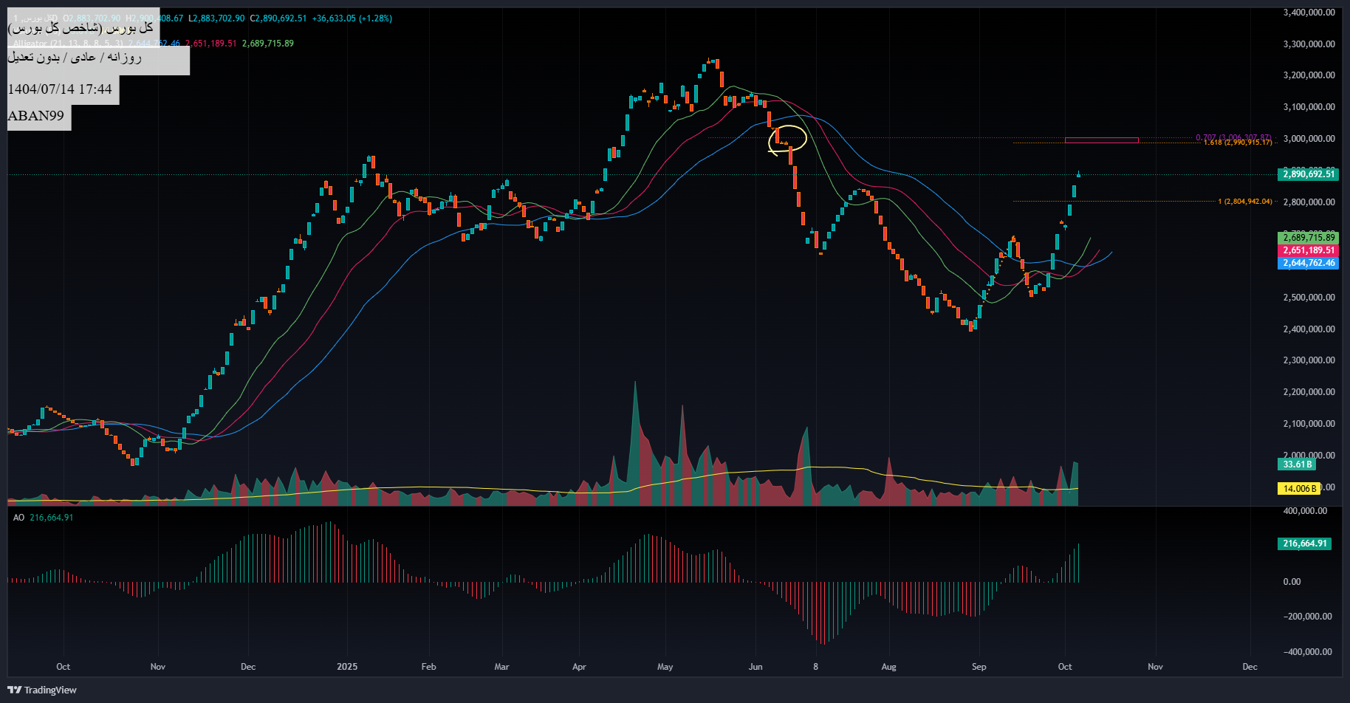The height and width of the screenshot is (703, 1350).
Task: Click the orange Fibonacci 1 level label
Action: point(1245,202)
